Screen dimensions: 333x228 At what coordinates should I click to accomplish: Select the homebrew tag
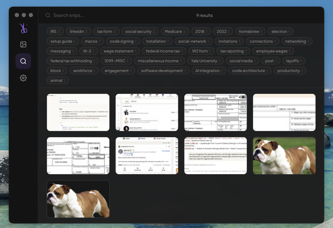click(x=251, y=32)
